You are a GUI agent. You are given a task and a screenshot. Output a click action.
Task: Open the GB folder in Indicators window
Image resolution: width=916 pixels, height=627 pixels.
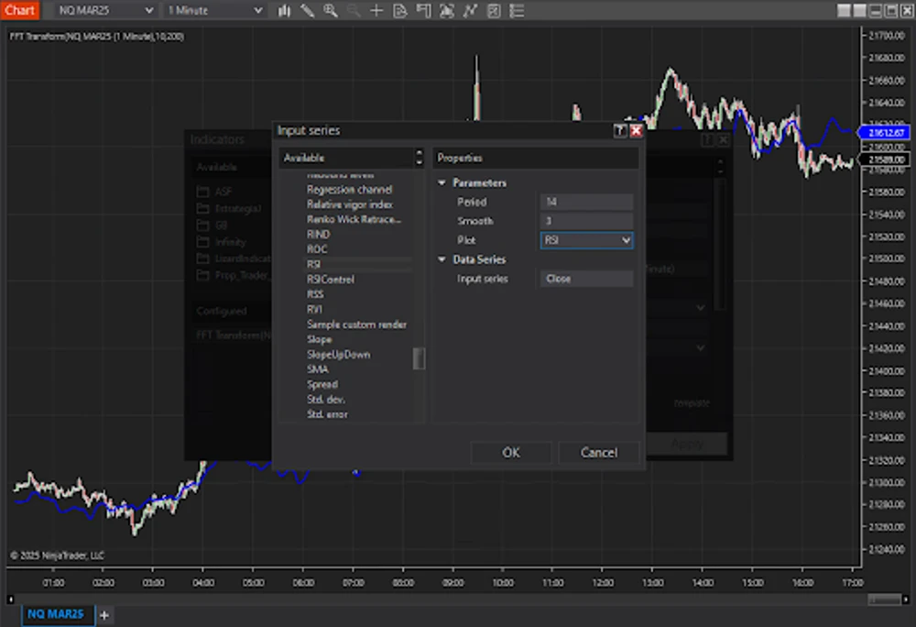pyautogui.click(x=213, y=225)
